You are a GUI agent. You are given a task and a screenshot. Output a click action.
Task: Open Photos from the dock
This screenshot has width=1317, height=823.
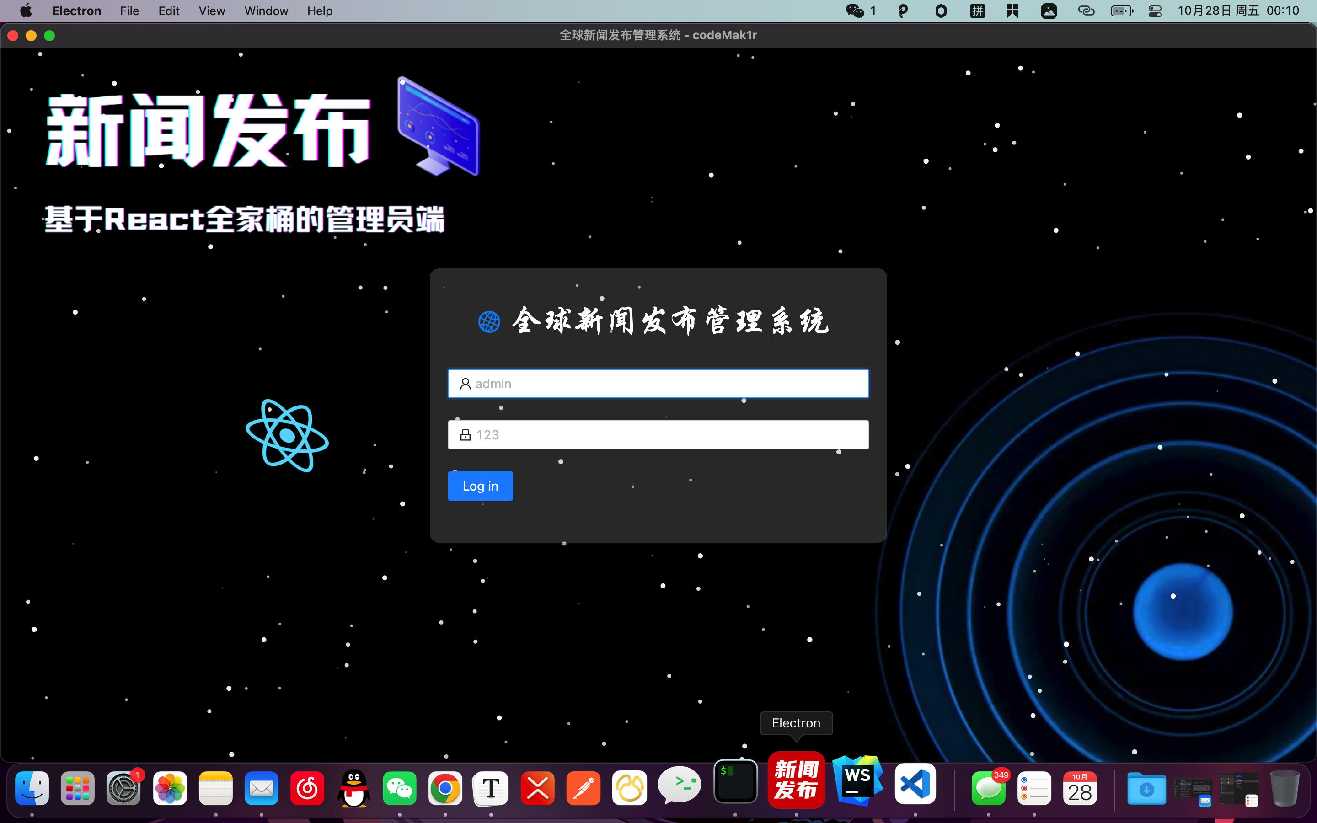(x=170, y=788)
